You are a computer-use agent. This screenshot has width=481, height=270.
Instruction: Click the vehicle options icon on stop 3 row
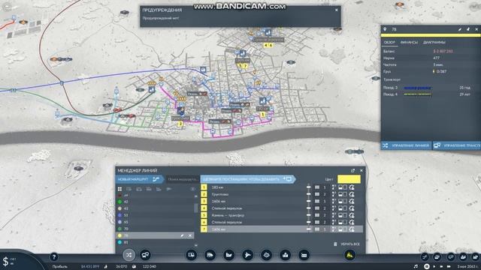[x=352, y=201]
